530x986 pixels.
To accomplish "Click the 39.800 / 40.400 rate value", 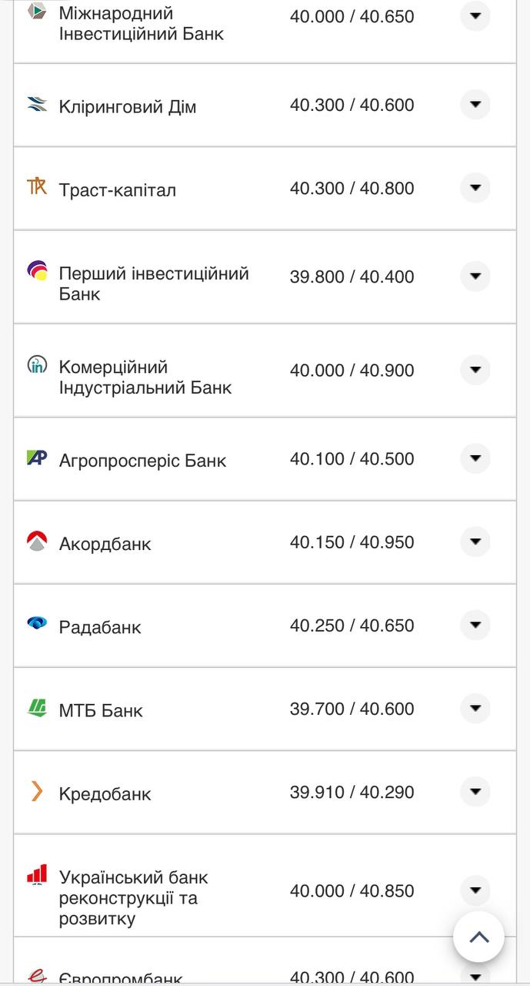I will tap(351, 276).
